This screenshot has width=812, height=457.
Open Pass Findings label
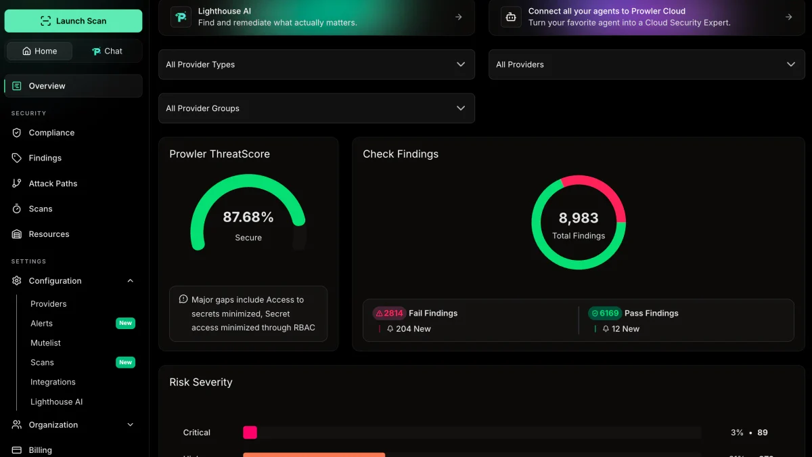tap(652, 313)
